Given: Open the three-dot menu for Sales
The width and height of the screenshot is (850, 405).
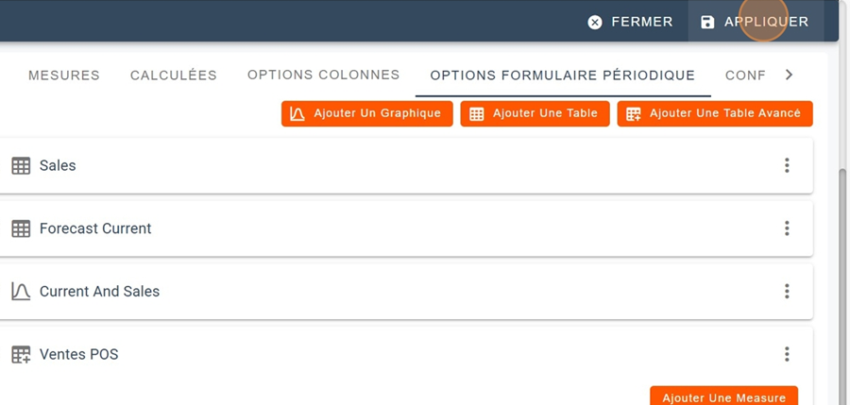Looking at the screenshot, I should (787, 165).
